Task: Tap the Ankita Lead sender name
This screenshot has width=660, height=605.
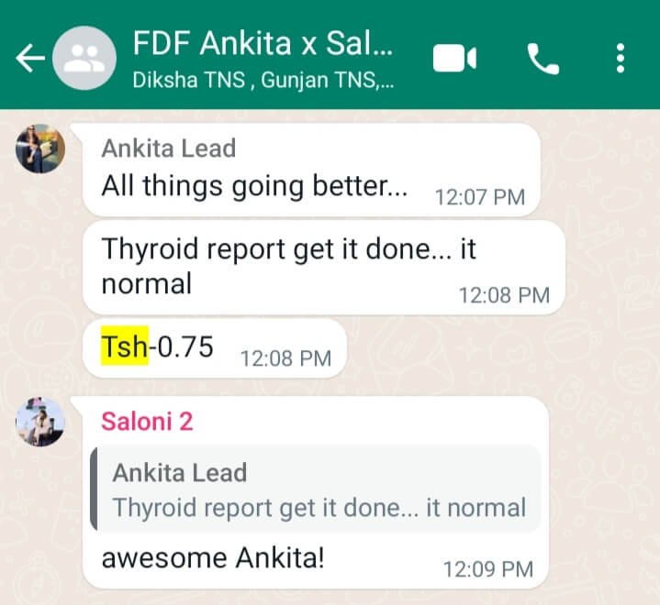Action: click(168, 148)
